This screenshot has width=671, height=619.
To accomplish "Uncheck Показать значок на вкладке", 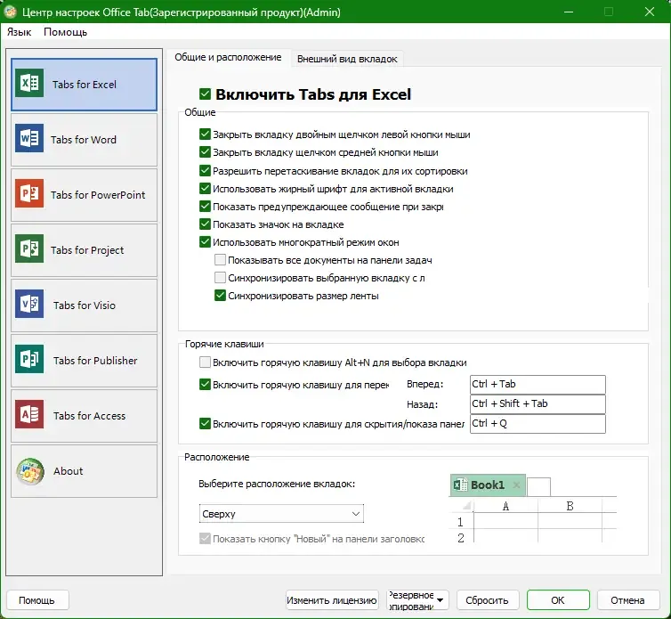I will (205, 224).
